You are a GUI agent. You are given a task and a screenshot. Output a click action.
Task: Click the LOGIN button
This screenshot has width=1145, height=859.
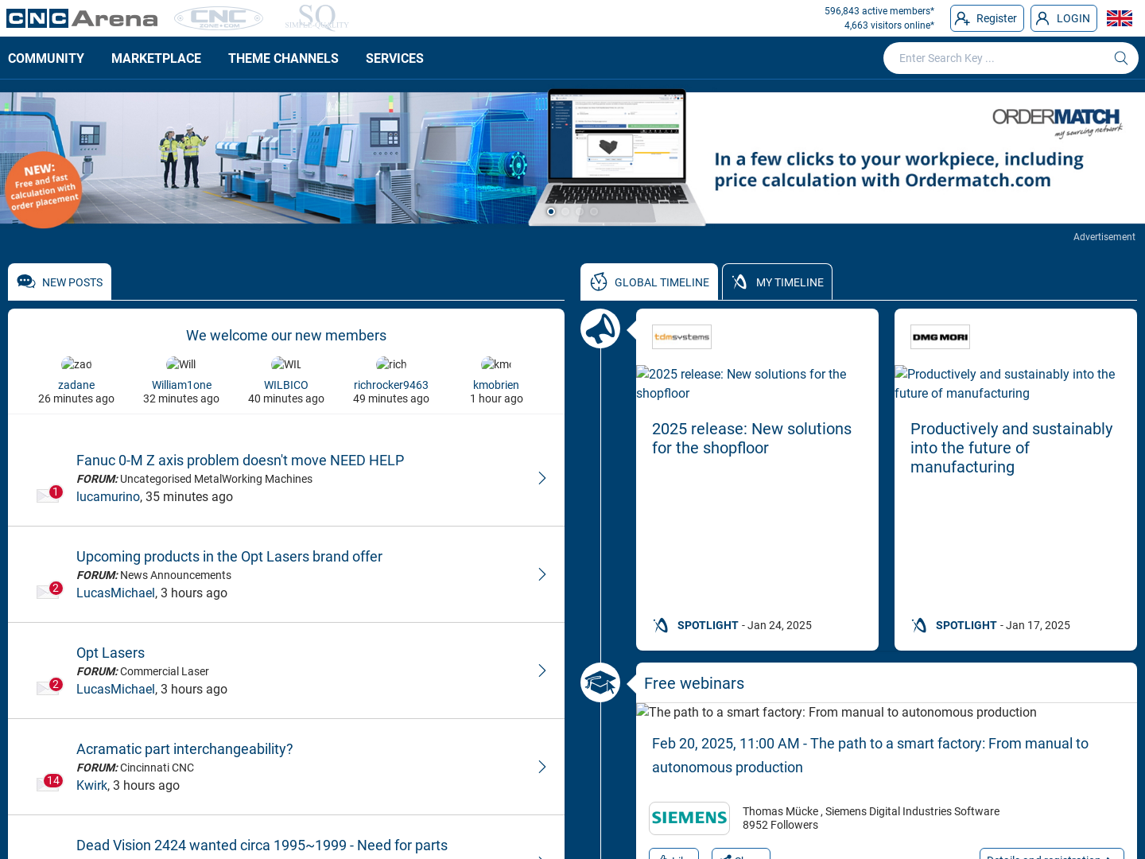click(1064, 18)
